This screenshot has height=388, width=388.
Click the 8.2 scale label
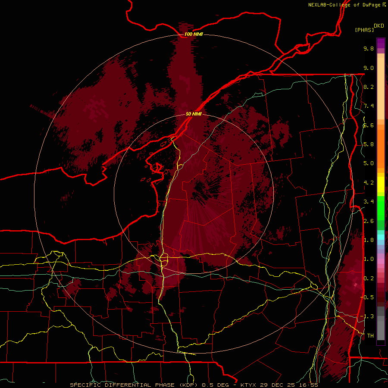[369, 87]
